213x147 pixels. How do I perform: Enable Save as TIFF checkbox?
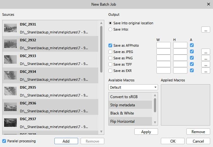click(110, 64)
